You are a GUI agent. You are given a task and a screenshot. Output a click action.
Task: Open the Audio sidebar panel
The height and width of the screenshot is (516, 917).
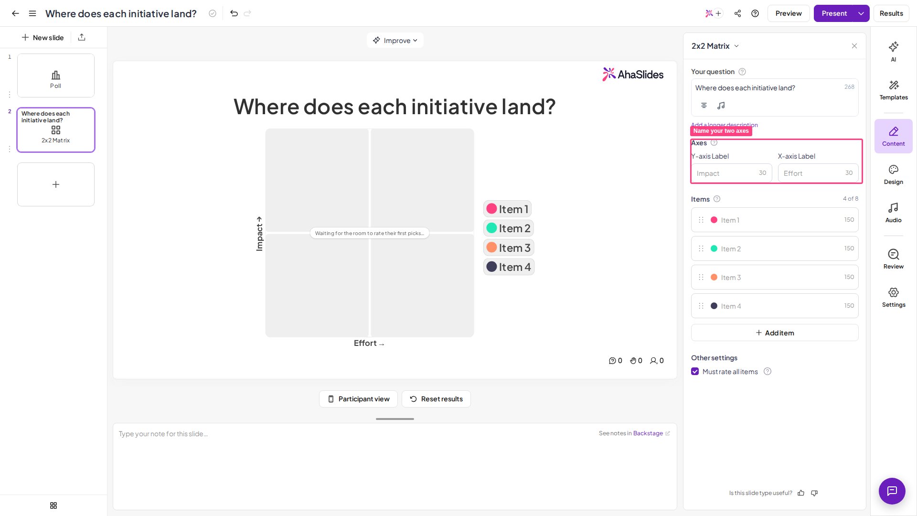click(894, 213)
